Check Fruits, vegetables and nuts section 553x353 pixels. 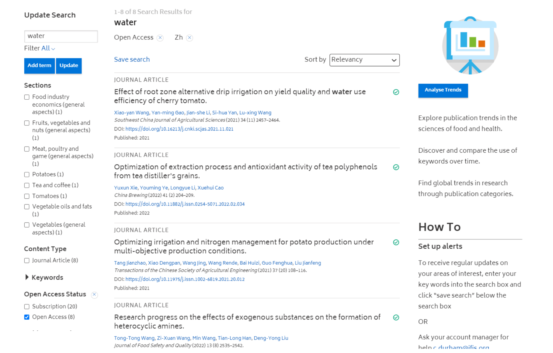[27, 123]
